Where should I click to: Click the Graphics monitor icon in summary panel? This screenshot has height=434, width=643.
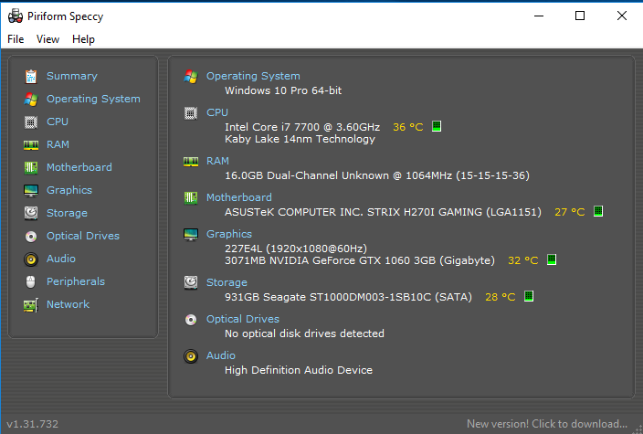point(191,235)
